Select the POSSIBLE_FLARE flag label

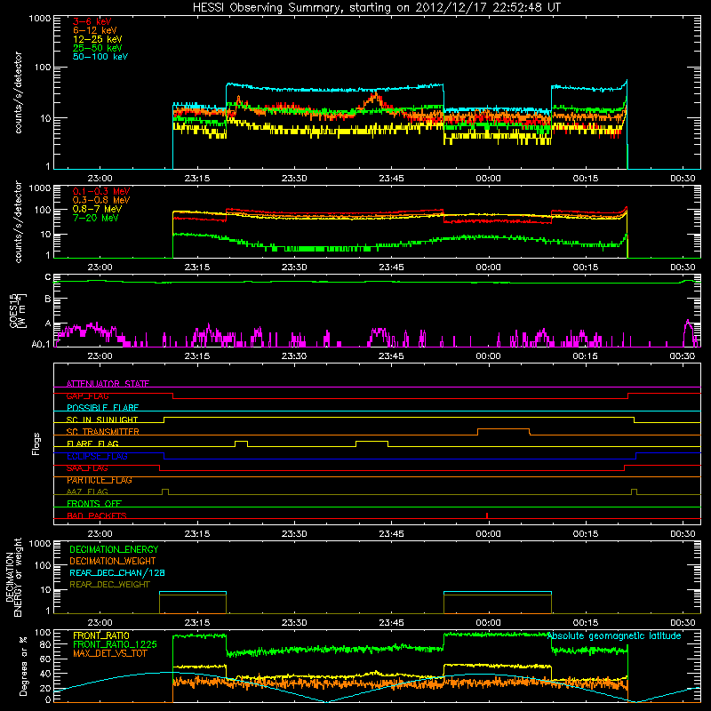102,408
